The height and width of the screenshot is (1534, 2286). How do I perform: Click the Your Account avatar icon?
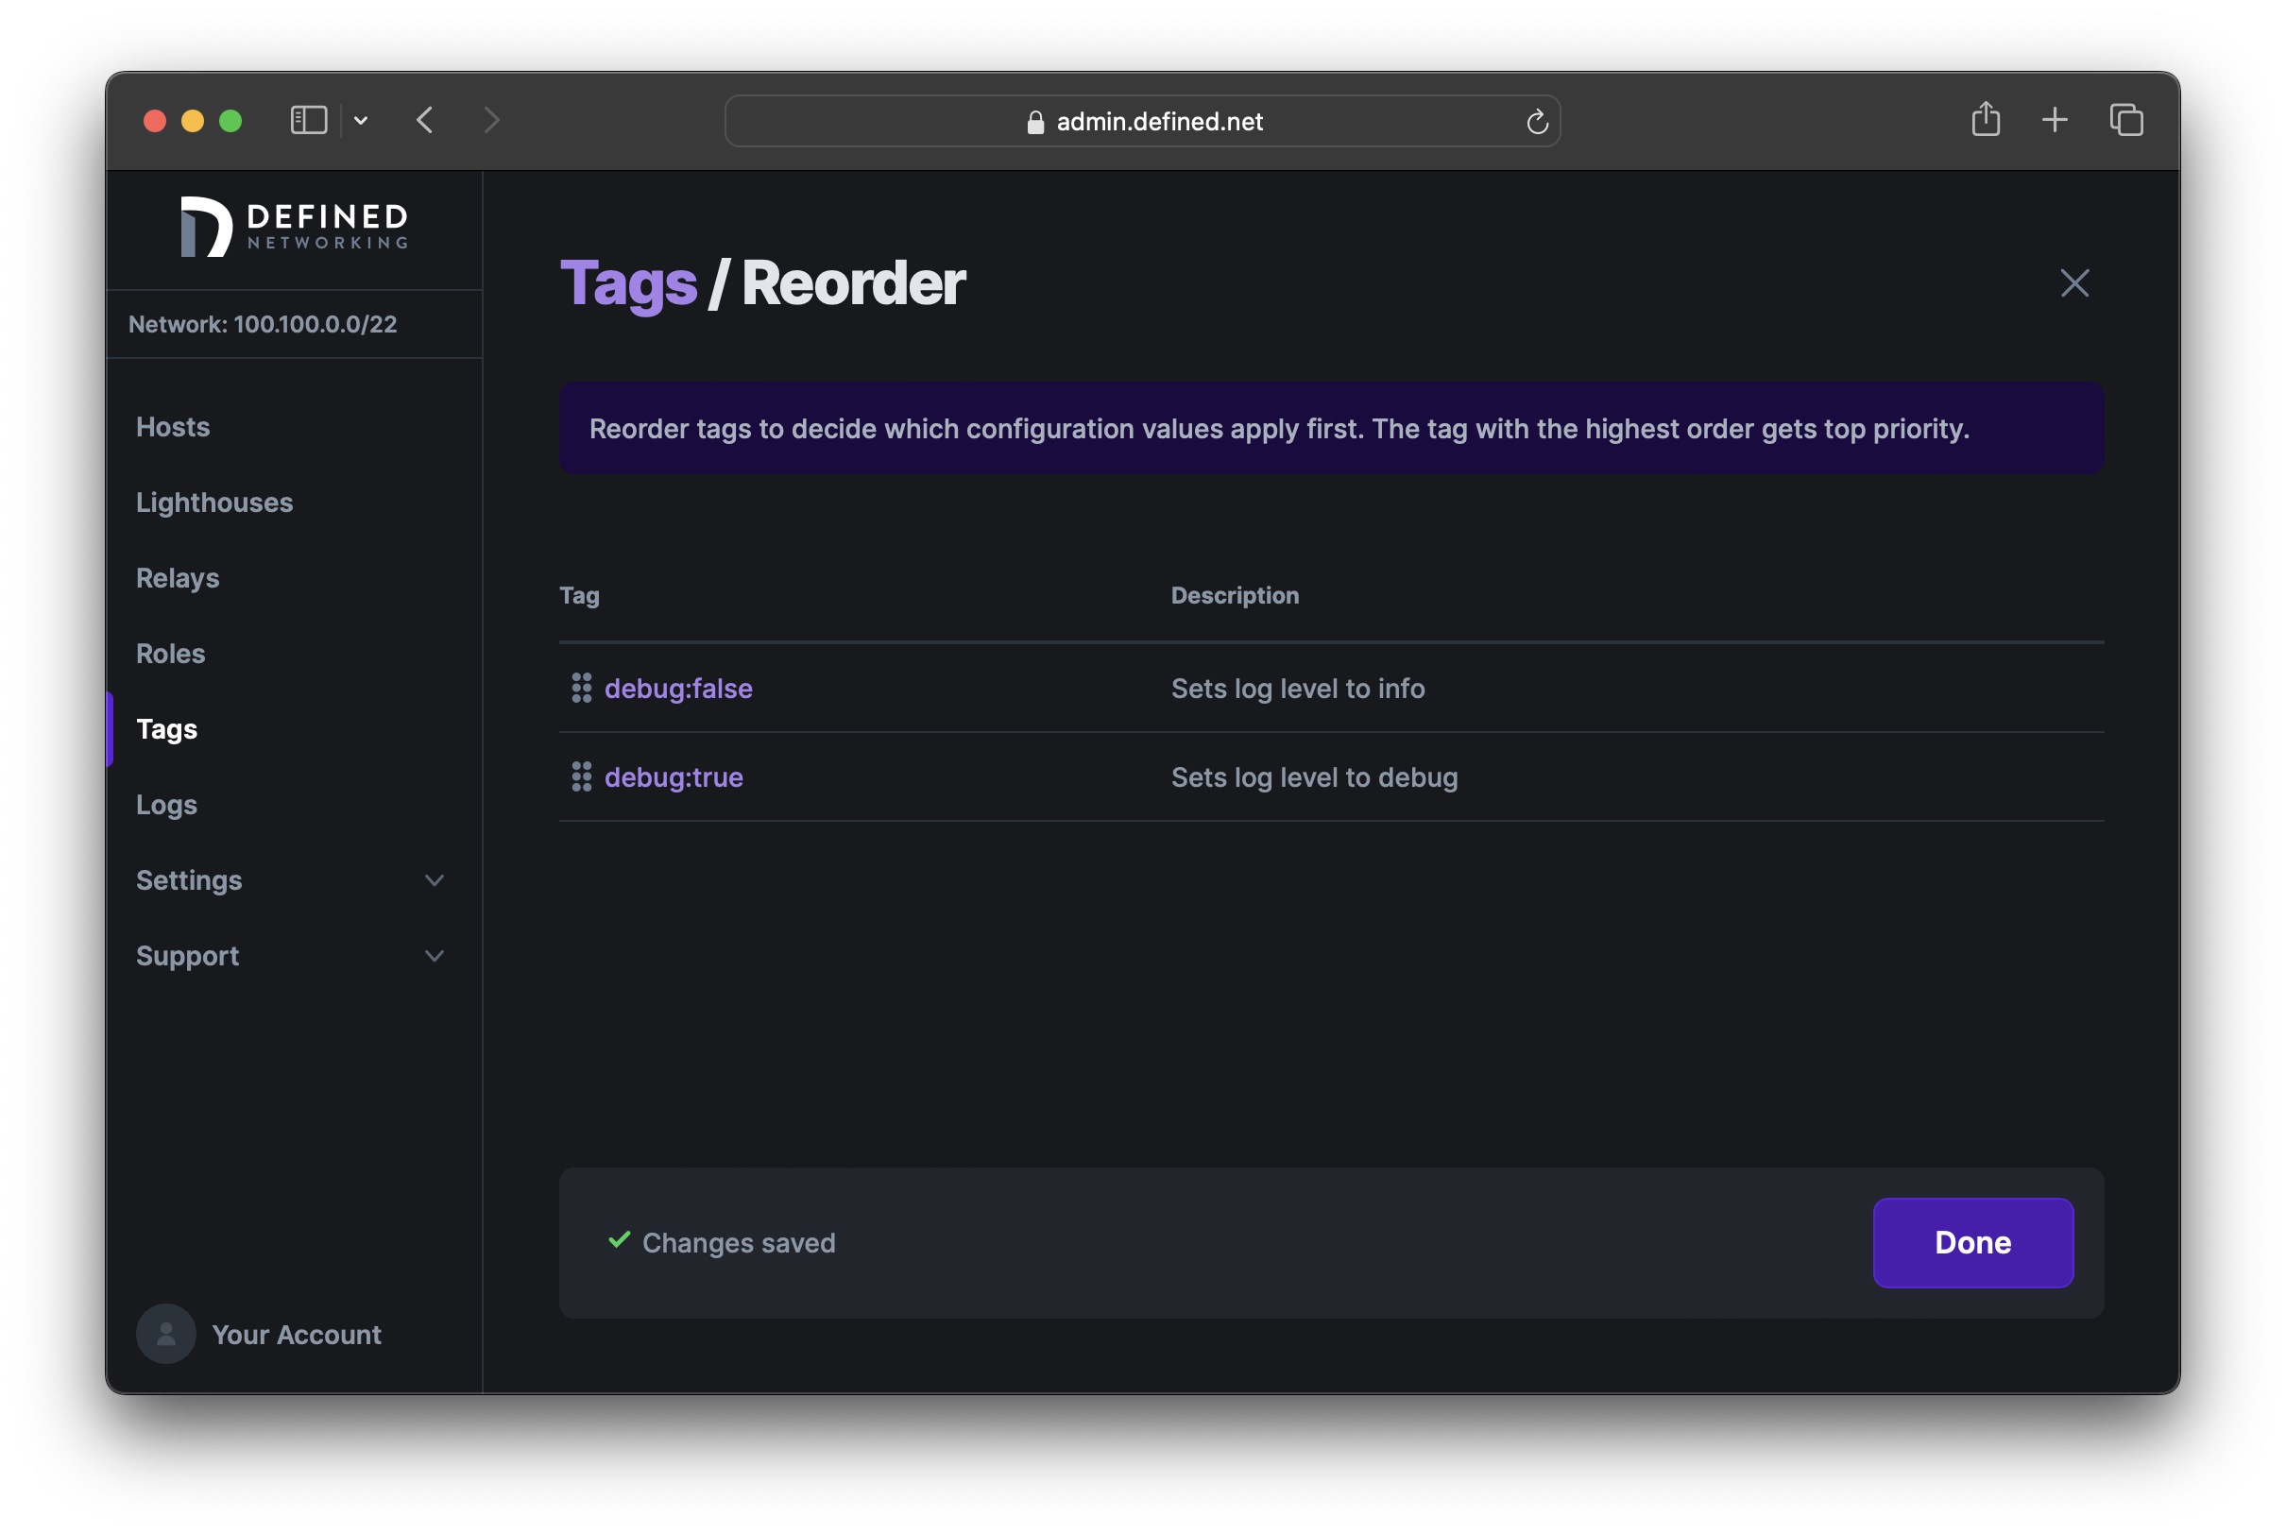[x=166, y=1334]
